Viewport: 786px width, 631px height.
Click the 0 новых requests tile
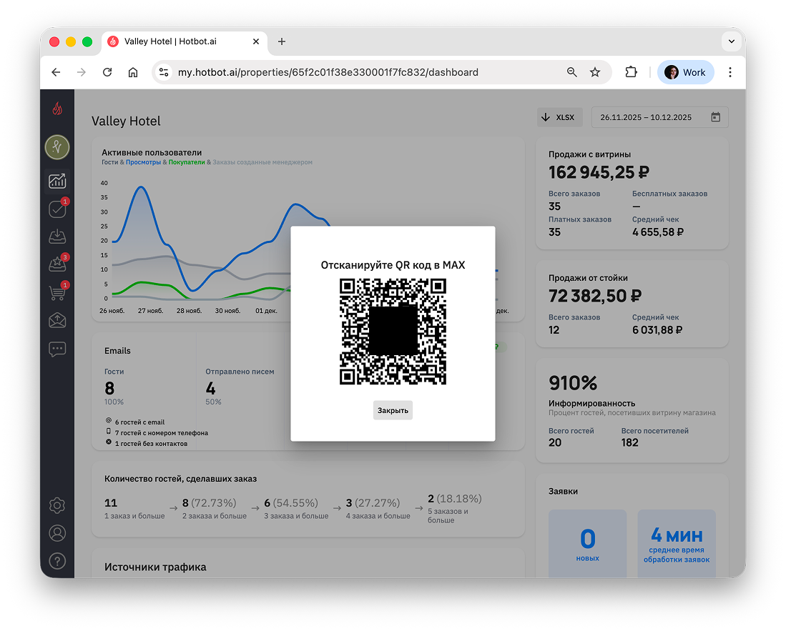coord(587,544)
